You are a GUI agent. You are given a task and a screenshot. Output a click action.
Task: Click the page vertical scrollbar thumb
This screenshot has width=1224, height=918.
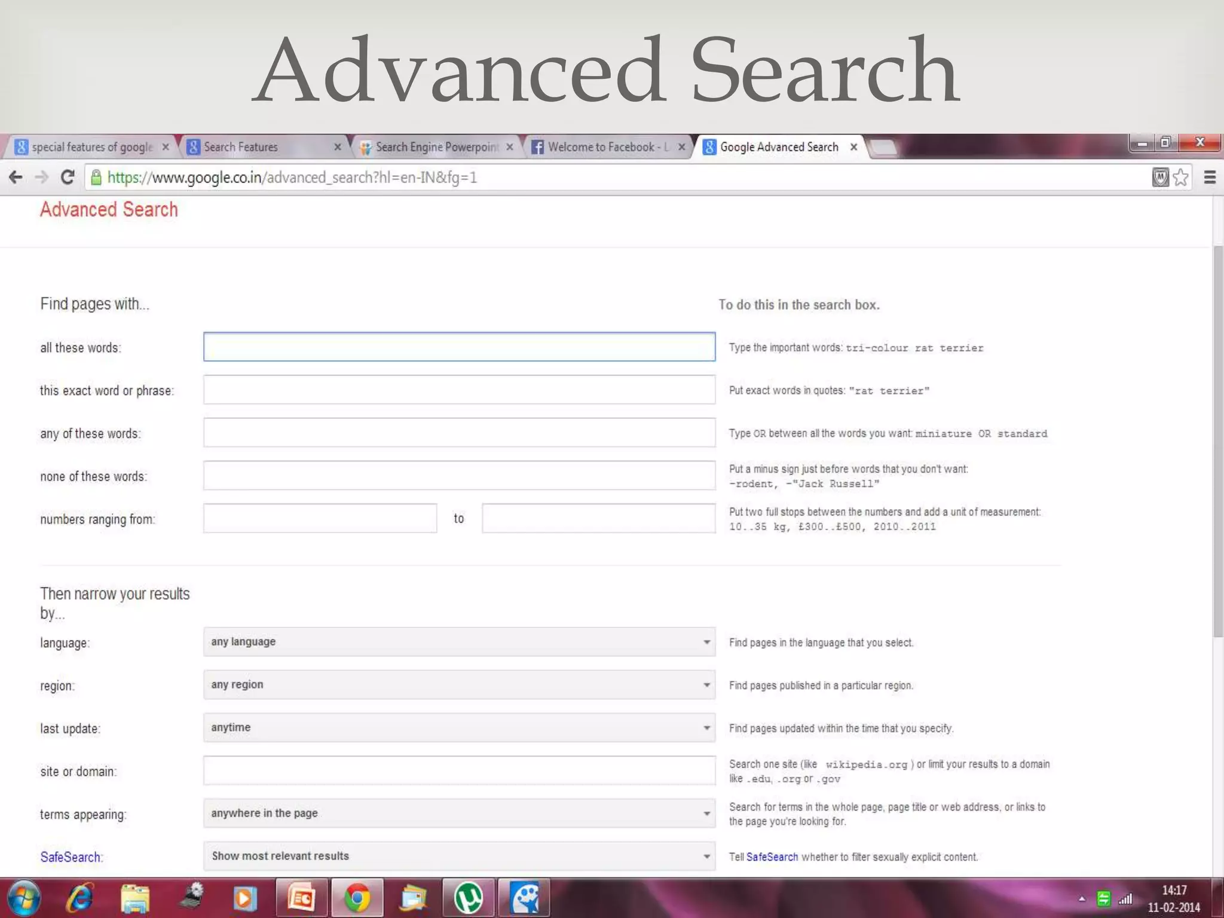tap(1218, 441)
